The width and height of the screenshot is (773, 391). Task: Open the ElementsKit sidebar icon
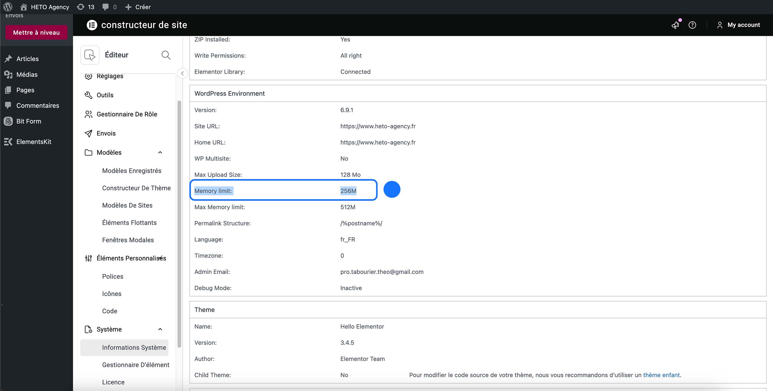coord(8,142)
